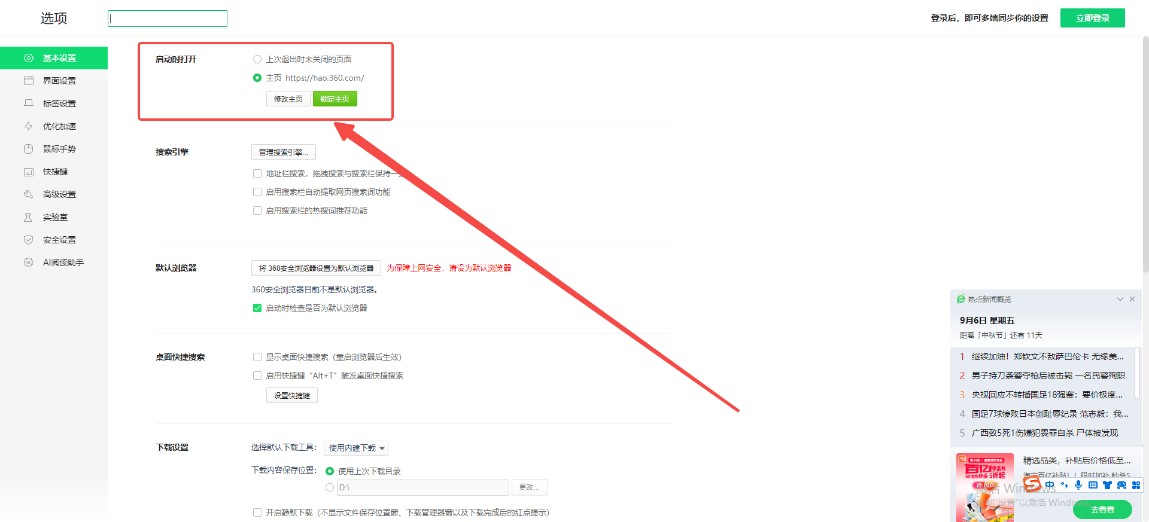The width and height of the screenshot is (1149, 522).
Task: Open news item 男子持刀袭警夺枪后被击毙
Action: (1048, 376)
